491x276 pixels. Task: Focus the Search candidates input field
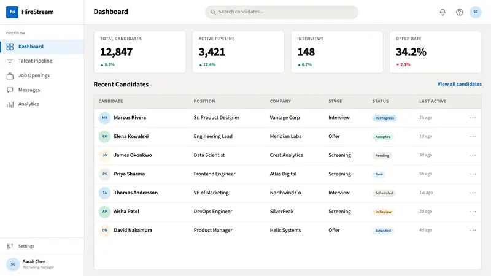click(x=282, y=12)
